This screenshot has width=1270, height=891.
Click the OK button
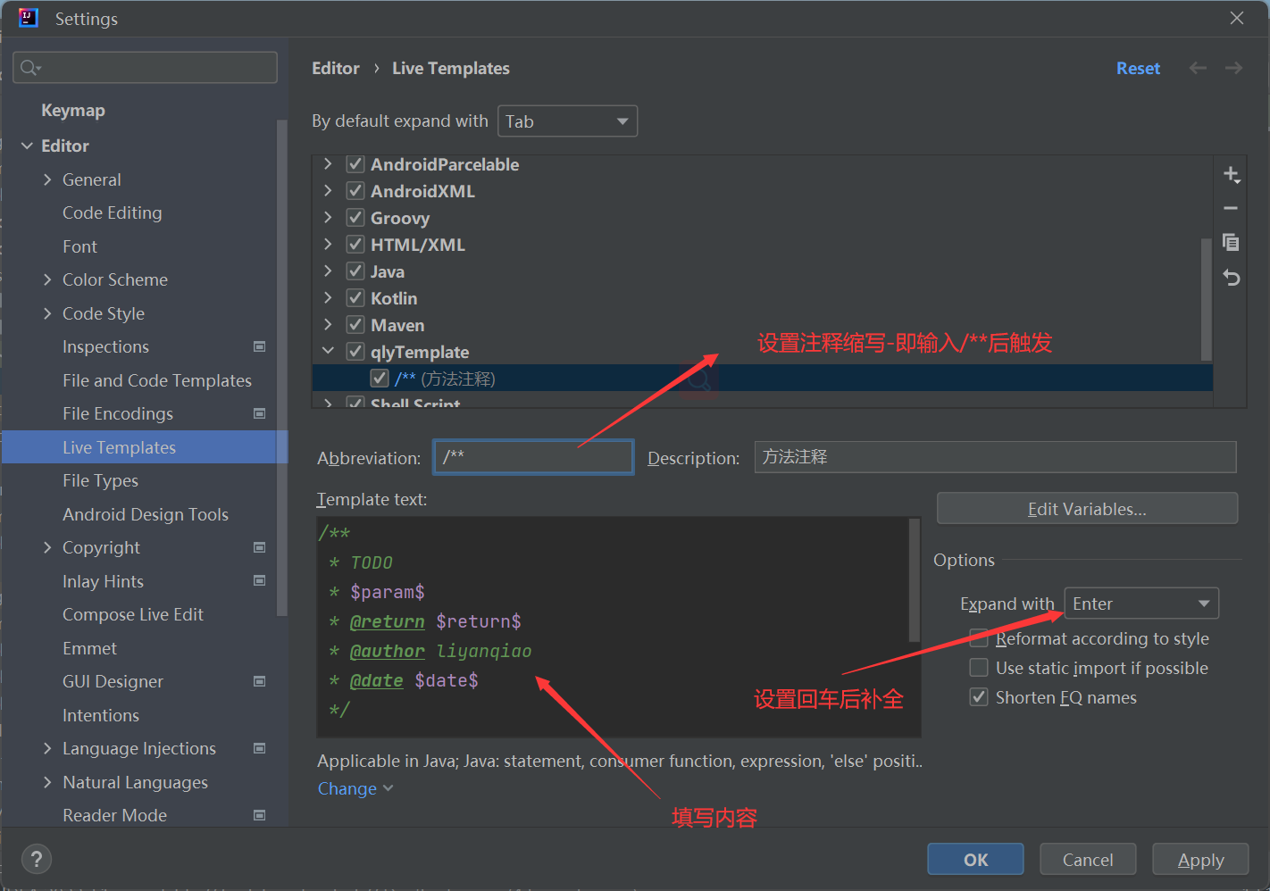click(975, 860)
